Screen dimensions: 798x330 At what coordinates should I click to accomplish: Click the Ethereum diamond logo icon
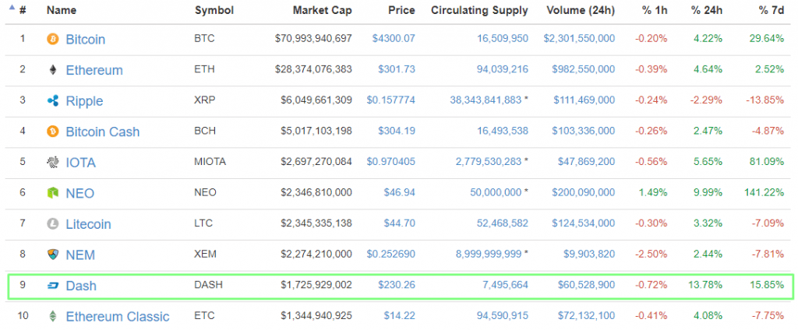53,70
